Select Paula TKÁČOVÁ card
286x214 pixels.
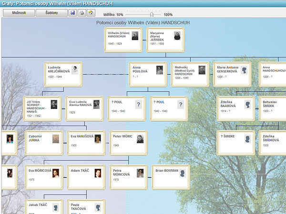(86, 207)
